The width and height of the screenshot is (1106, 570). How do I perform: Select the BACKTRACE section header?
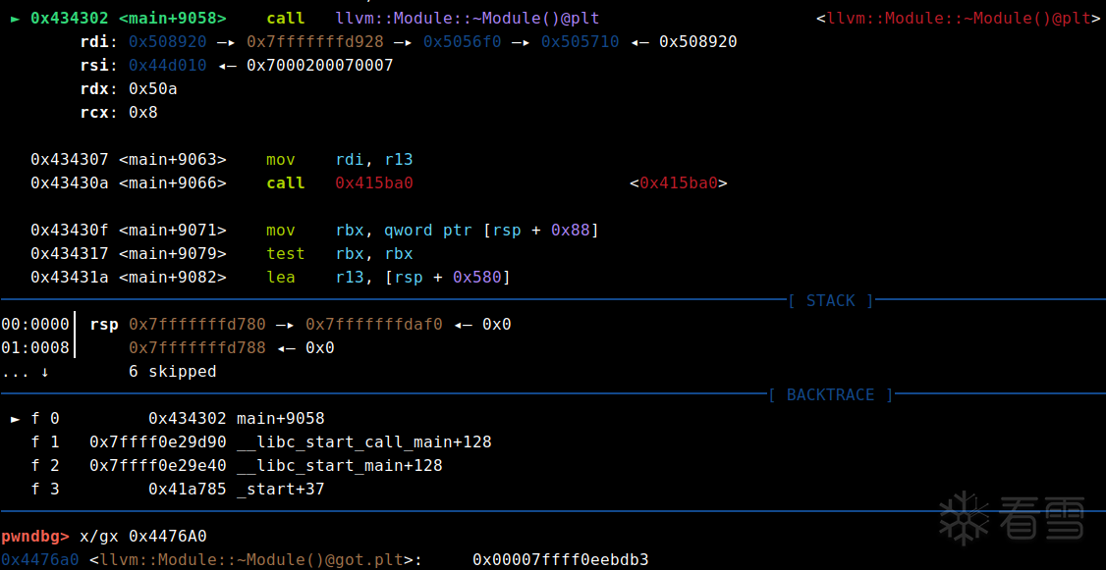830,394
